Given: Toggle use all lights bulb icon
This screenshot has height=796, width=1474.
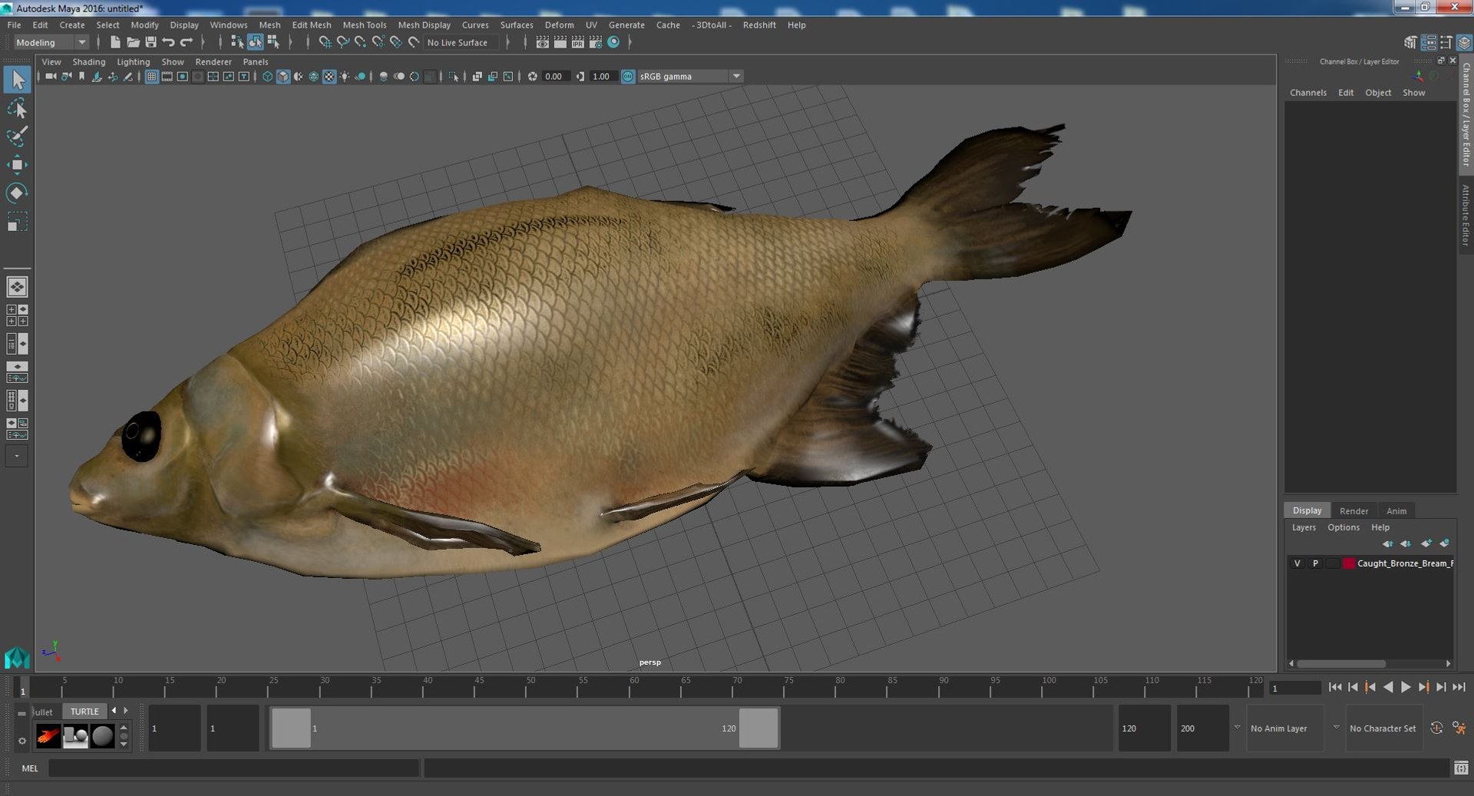Looking at the screenshot, I should 345,76.
